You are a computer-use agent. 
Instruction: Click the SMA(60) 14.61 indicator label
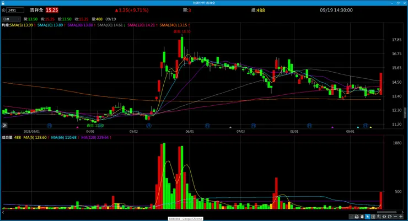coord(110,25)
